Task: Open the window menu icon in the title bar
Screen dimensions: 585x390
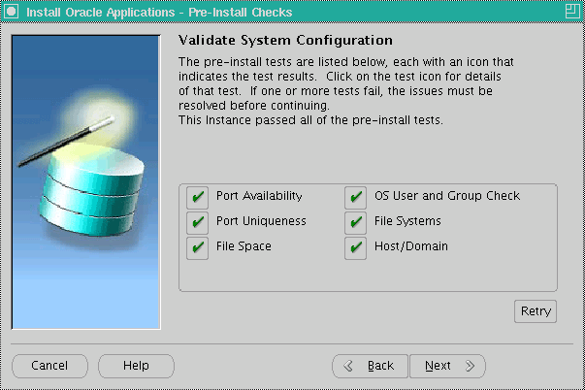Action: pyautogui.click(x=12, y=12)
